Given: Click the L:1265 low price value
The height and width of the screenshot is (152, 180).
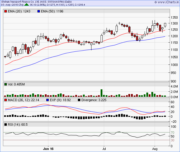Looking at the screenshot, I should (x=69, y=5).
